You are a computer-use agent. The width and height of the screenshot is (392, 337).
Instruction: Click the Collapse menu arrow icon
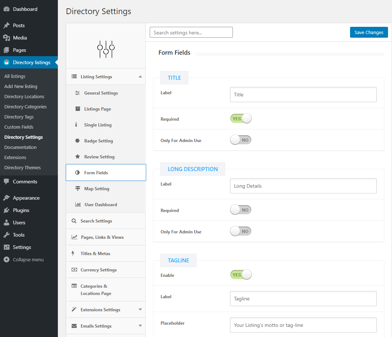(7, 259)
